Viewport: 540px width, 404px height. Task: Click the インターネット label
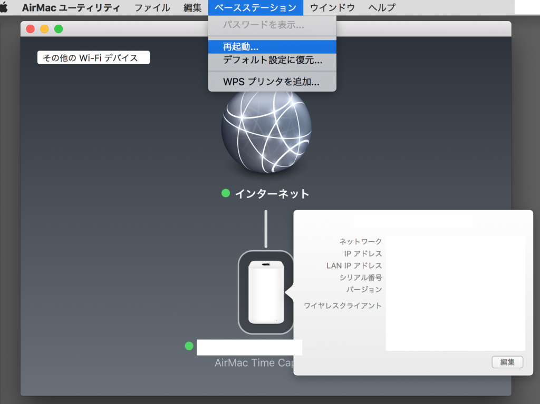coord(272,193)
